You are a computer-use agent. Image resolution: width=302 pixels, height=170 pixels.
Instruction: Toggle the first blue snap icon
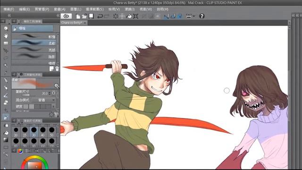pyautogui.click(x=166, y=17)
